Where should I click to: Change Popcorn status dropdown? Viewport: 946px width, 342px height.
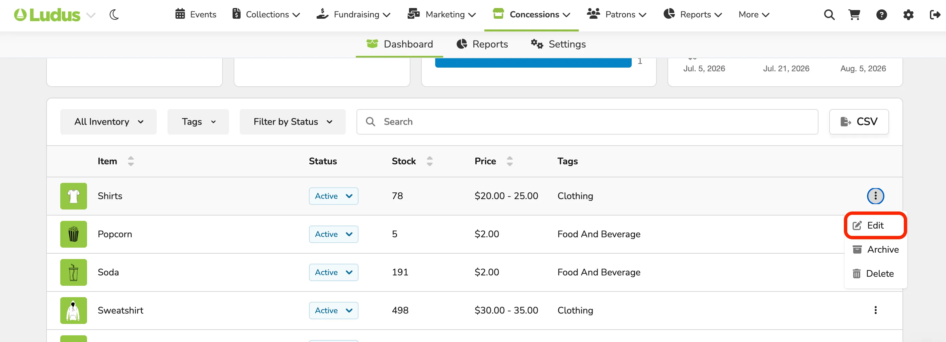point(333,234)
